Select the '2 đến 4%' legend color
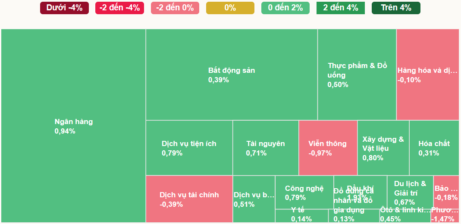 pyautogui.click(x=341, y=8)
